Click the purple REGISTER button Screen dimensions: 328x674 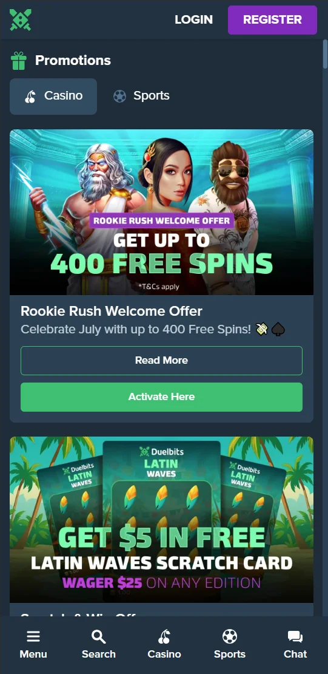[x=273, y=20]
